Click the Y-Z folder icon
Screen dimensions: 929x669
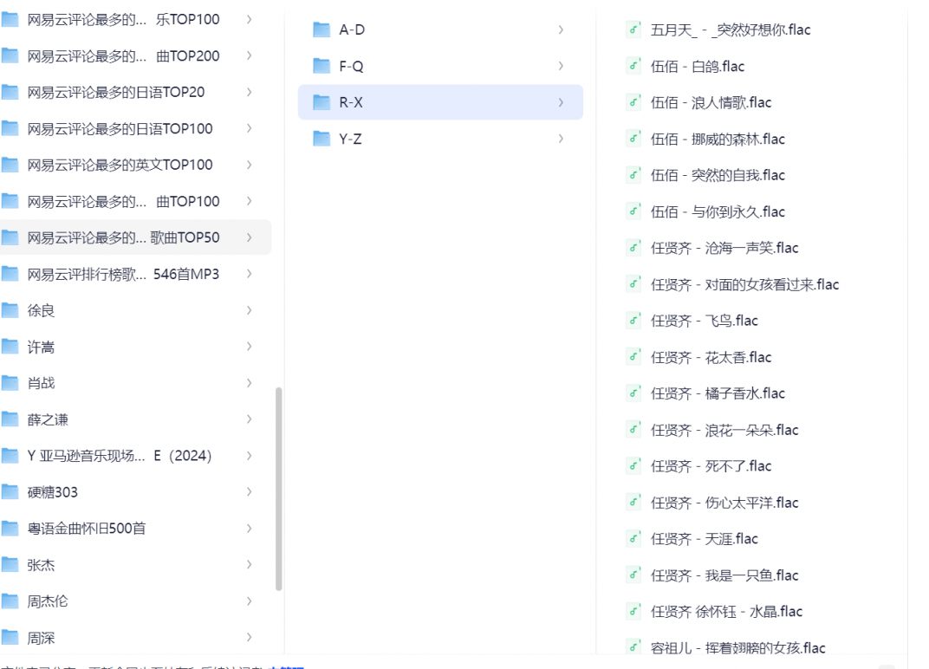point(322,139)
